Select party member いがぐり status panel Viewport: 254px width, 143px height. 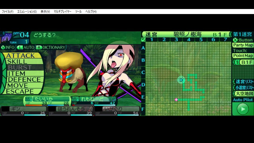click(117, 111)
